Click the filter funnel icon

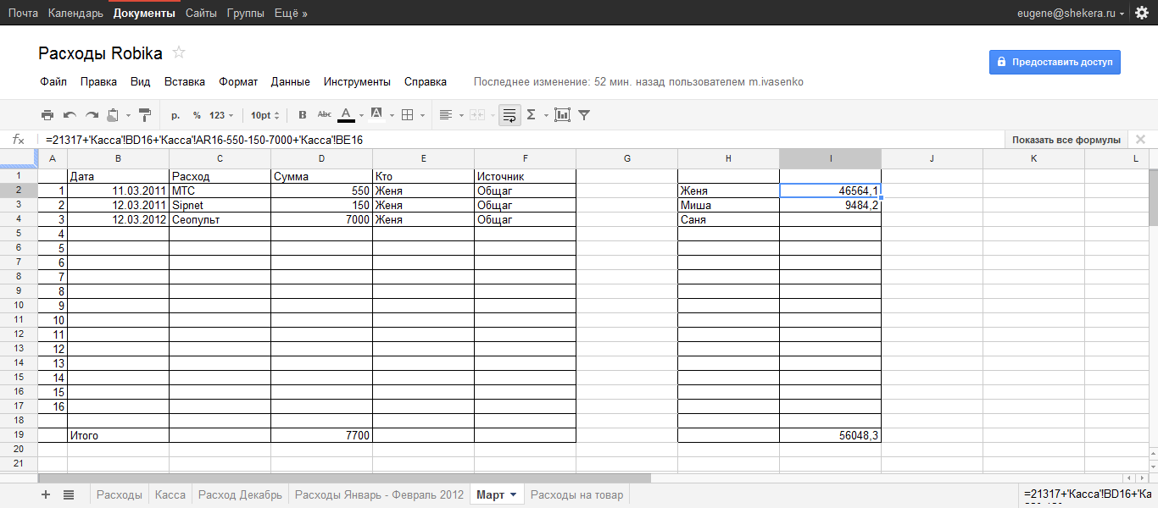584,115
